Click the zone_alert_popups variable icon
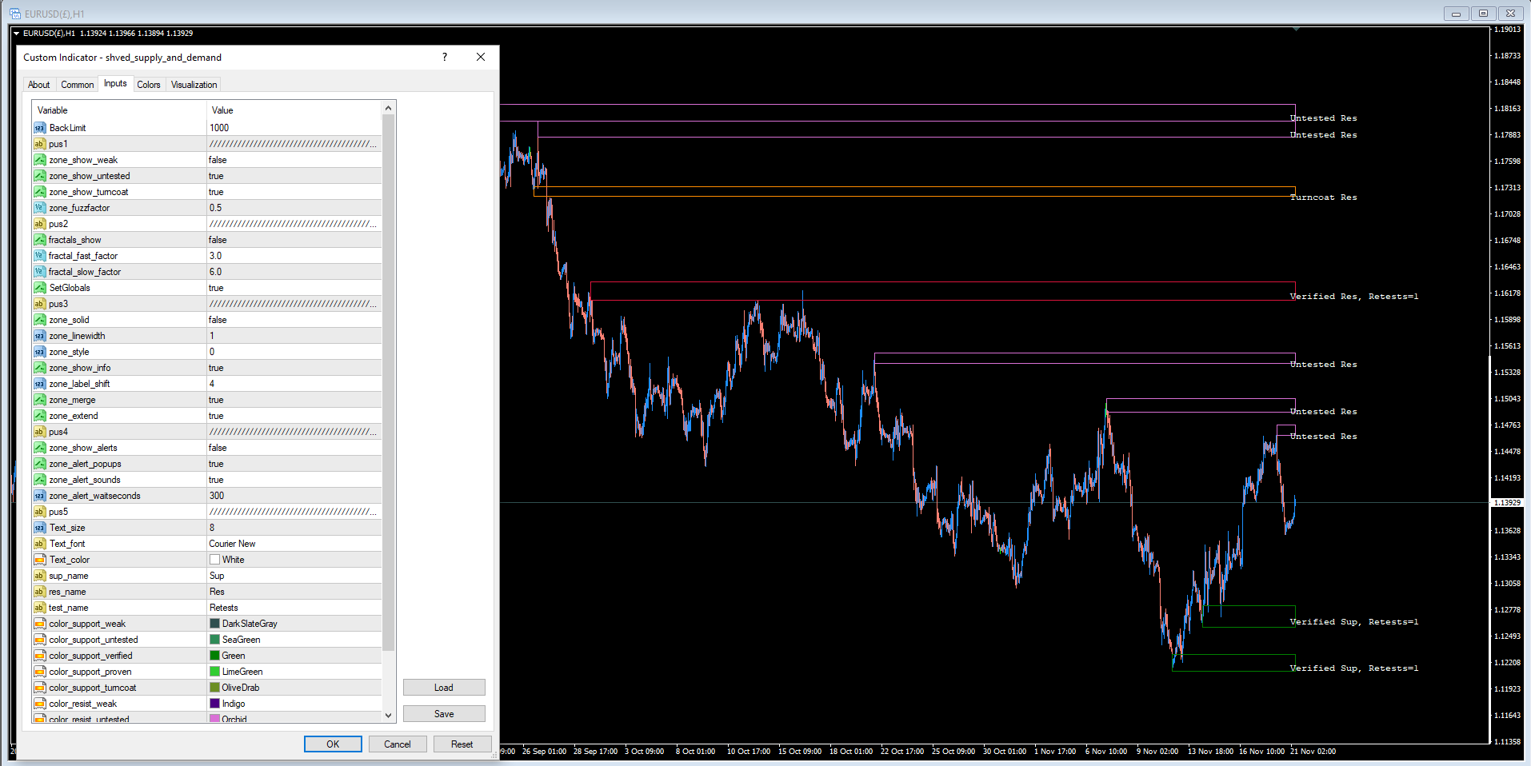Image resolution: width=1531 pixels, height=766 pixels. tap(39, 464)
